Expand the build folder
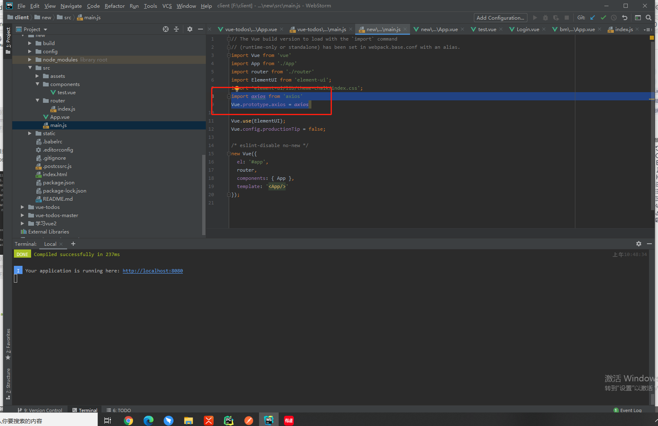 (29, 43)
